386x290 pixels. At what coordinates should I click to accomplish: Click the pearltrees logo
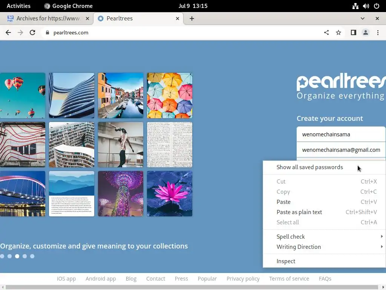point(341,82)
